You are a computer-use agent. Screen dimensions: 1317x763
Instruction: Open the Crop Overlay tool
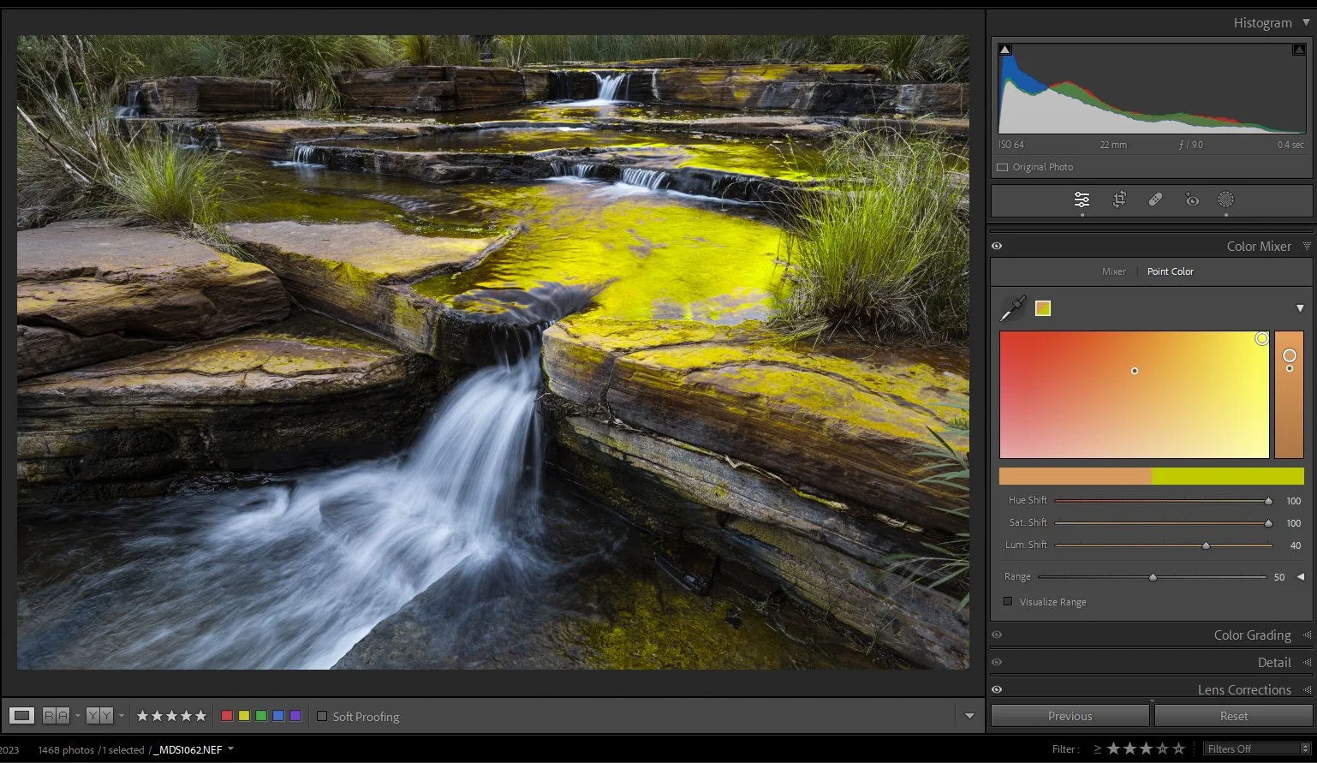pos(1118,200)
